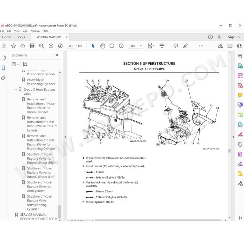Go to previous page arrow
The width and height of the screenshot is (244, 244).
pyautogui.click(x=51, y=46)
